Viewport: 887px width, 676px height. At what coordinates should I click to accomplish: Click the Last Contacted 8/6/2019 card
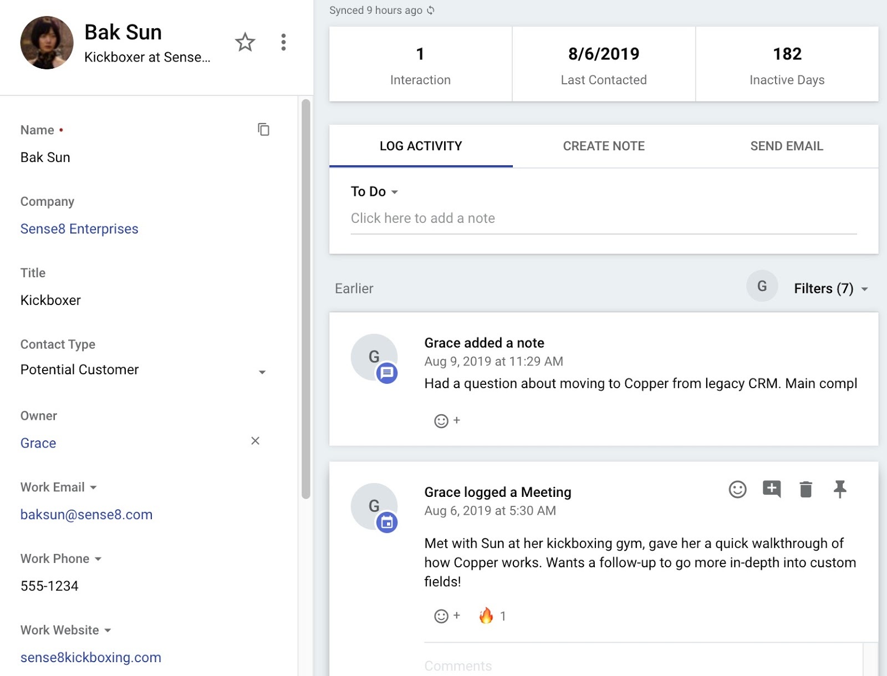click(x=604, y=64)
